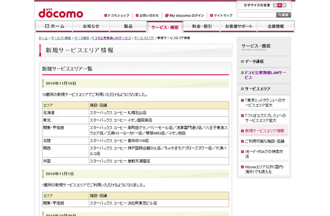Screen dimensions: 330x216
Task: Click the 新規サービスエリア情報 page heading
Action: click(80, 50)
